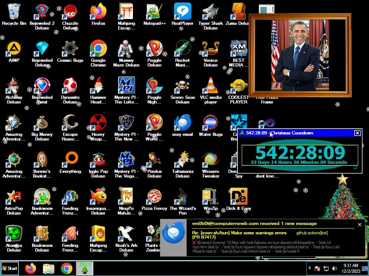
Task: Open Alchemy Deluxe wizard icon
Action: [x=14, y=90]
